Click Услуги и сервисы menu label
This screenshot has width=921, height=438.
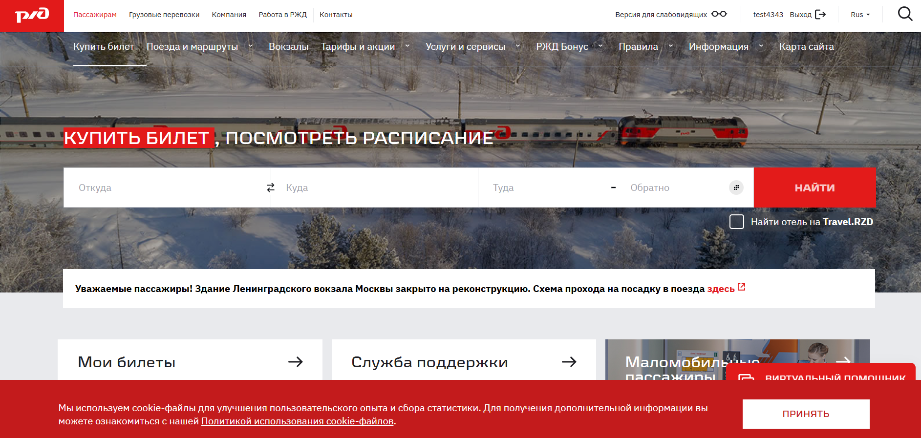tap(466, 46)
